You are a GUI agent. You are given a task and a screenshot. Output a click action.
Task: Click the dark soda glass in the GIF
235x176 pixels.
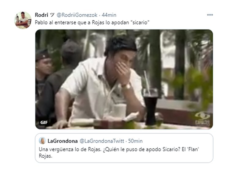point(151,107)
